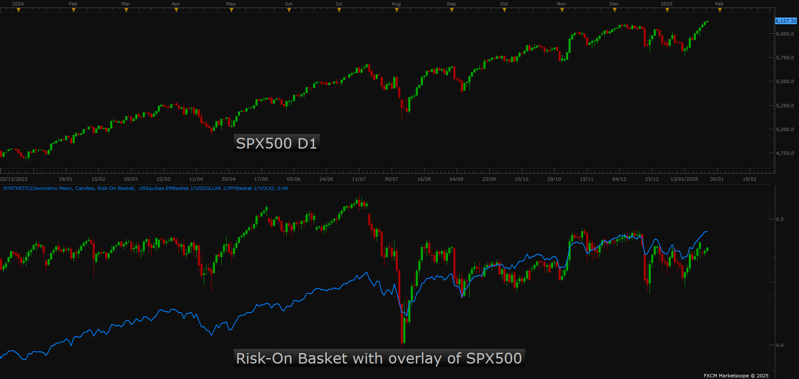The width and height of the screenshot is (799, 379).
Task: Click the 04/12 date label
Action: (x=619, y=179)
